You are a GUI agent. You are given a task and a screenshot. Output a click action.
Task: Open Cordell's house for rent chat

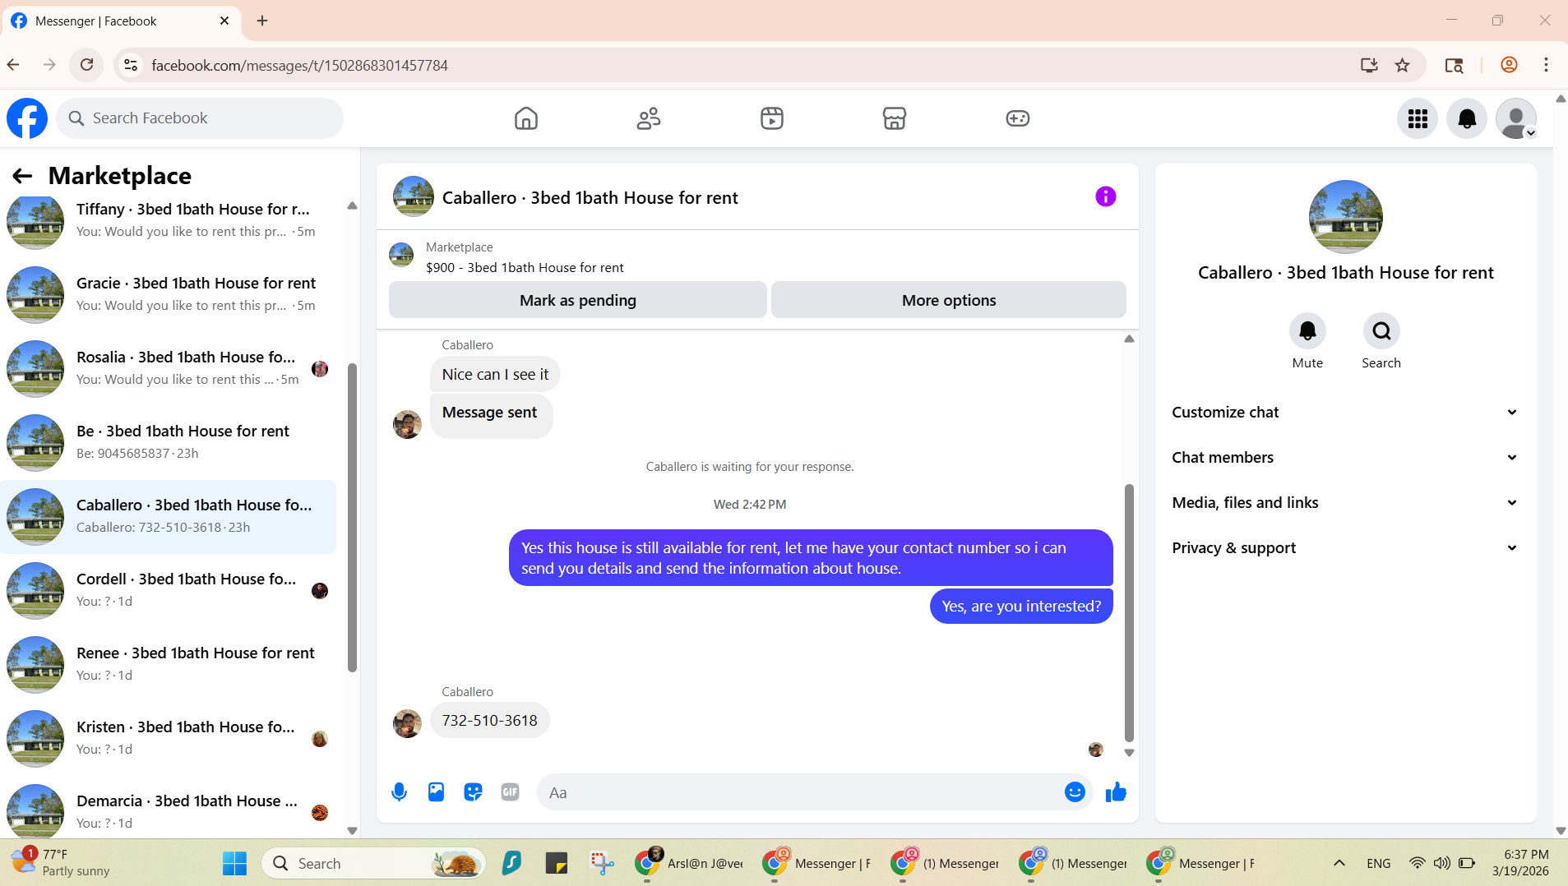click(x=169, y=590)
